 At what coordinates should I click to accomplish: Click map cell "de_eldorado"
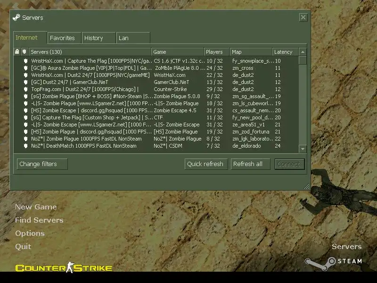click(x=246, y=146)
